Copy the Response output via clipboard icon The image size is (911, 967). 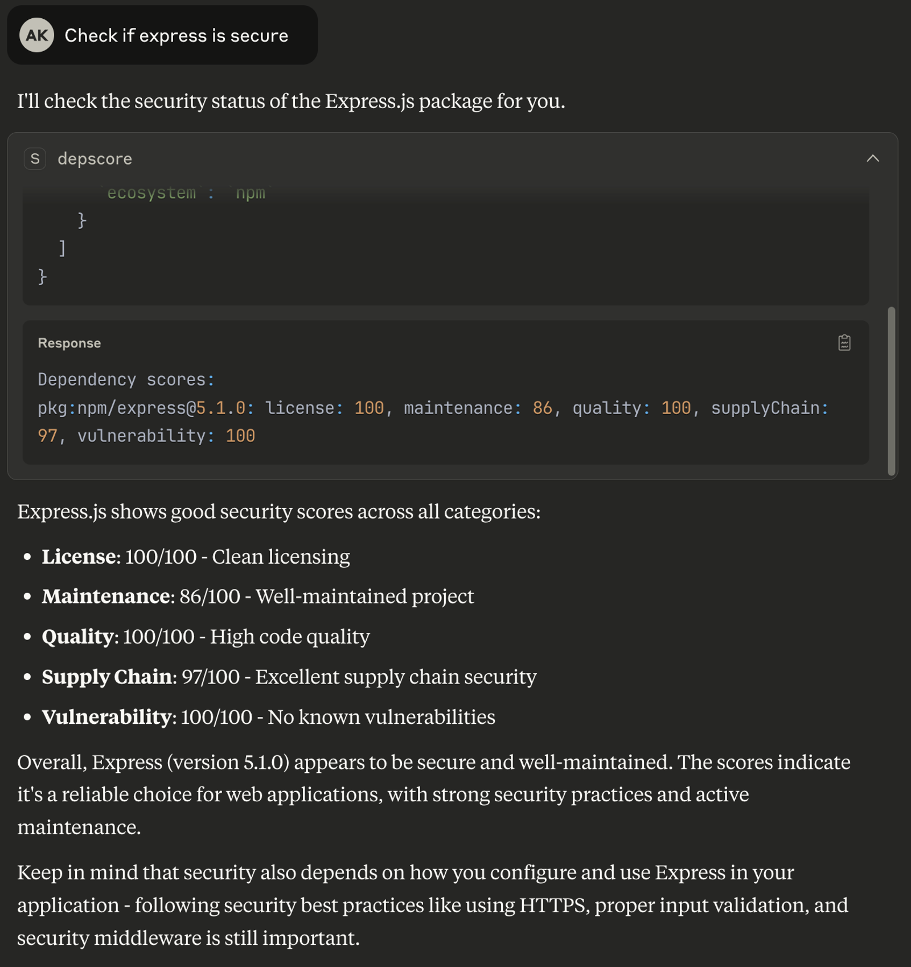point(844,343)
